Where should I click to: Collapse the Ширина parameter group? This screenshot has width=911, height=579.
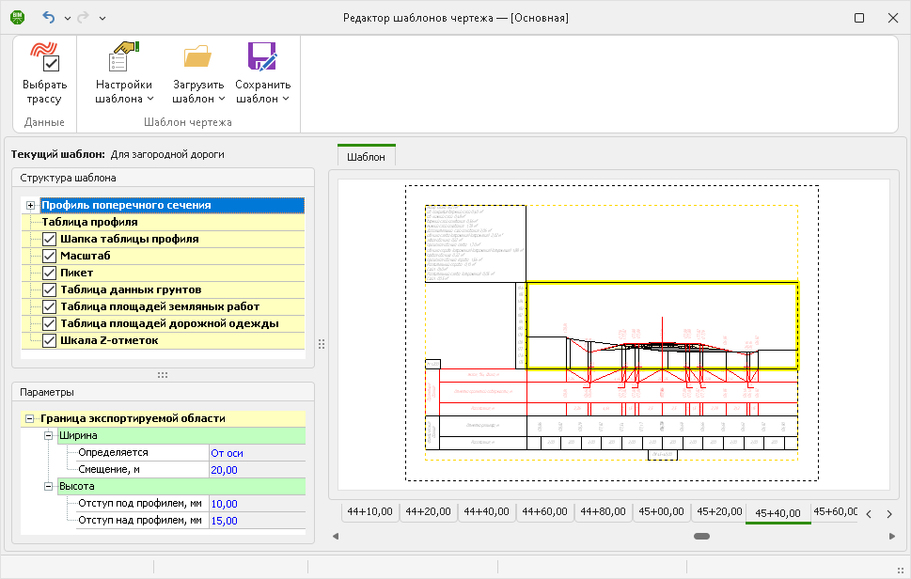click(49, 436)
